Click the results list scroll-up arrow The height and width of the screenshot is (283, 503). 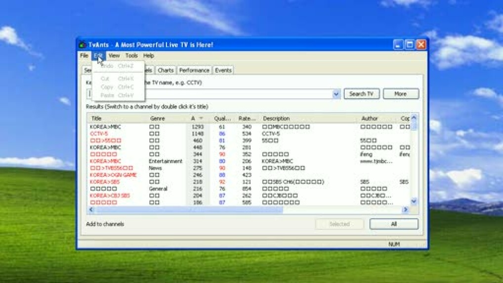coord(414,118)
